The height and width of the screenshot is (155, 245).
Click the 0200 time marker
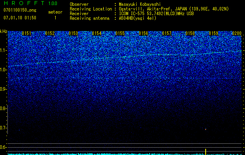pyautogui.click(x=237, y=33)
